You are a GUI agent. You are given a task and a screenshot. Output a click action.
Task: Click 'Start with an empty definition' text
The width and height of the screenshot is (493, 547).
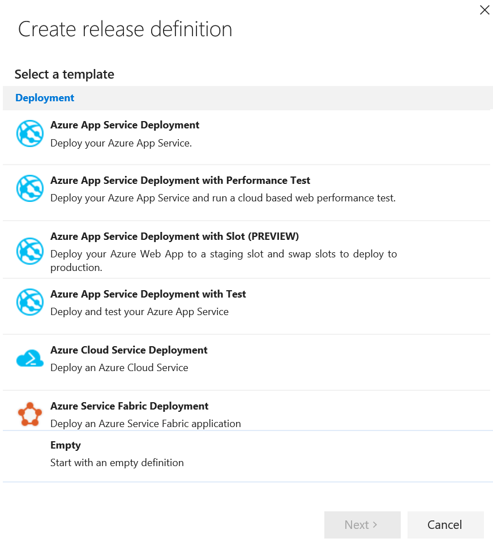coord(117,463)
